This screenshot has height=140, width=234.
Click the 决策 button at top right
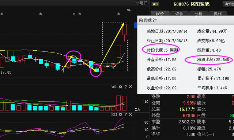pyautogui.click(x=229, y=4)
